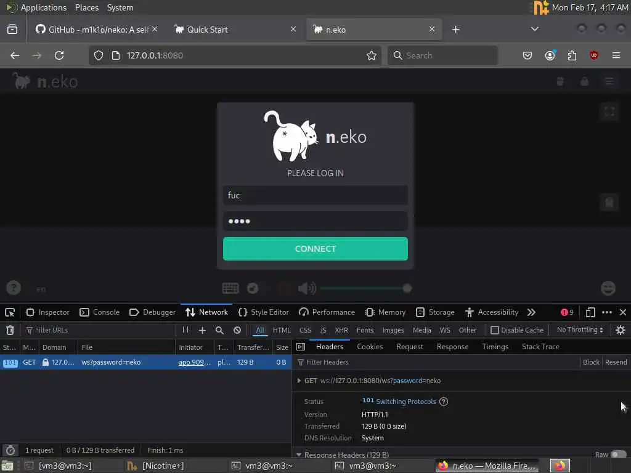Open new browser tab
Screen dimensions: 631x473
click(x=455, y=30)
